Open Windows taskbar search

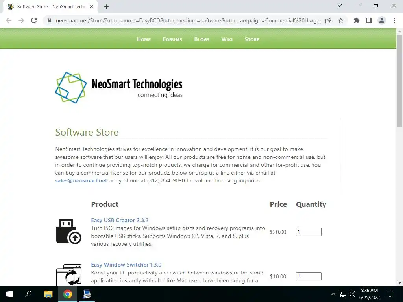tap(28, 294)
